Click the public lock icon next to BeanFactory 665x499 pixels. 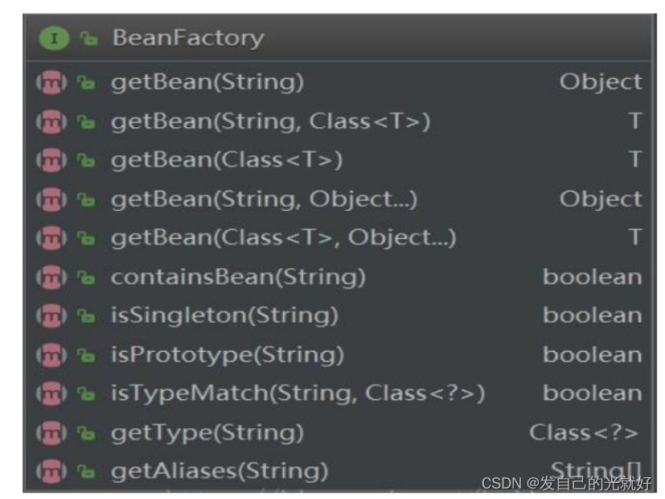pos(89,39)
